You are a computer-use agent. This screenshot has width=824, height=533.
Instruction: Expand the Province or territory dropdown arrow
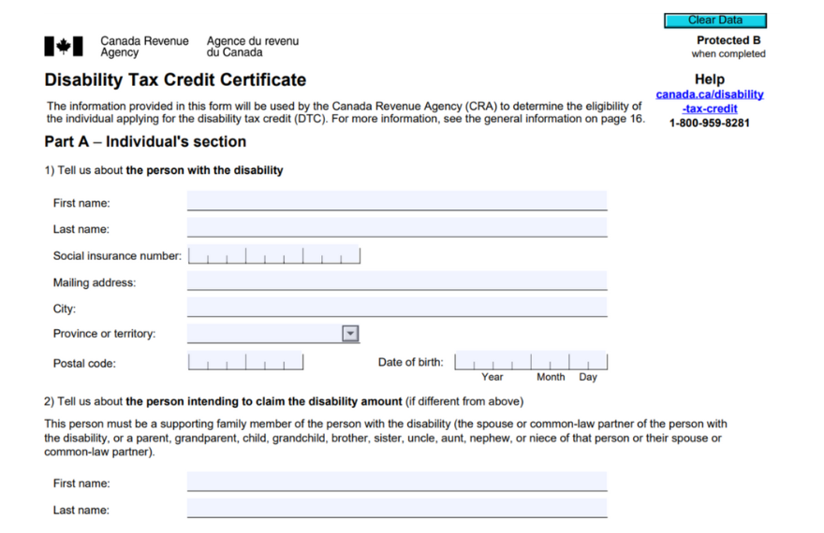point(350,334)
